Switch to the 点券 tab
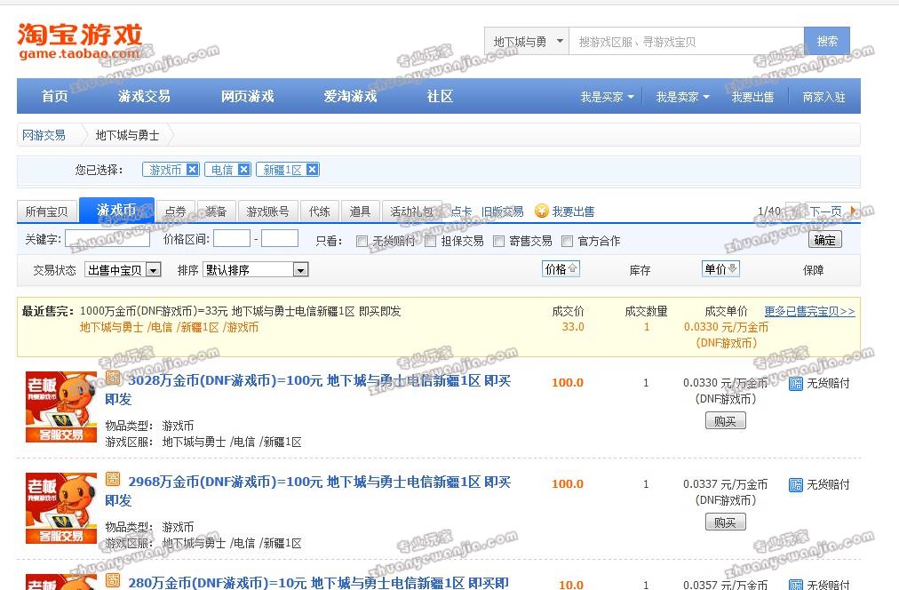Screen dimensions: 899x590 (175, 211)
